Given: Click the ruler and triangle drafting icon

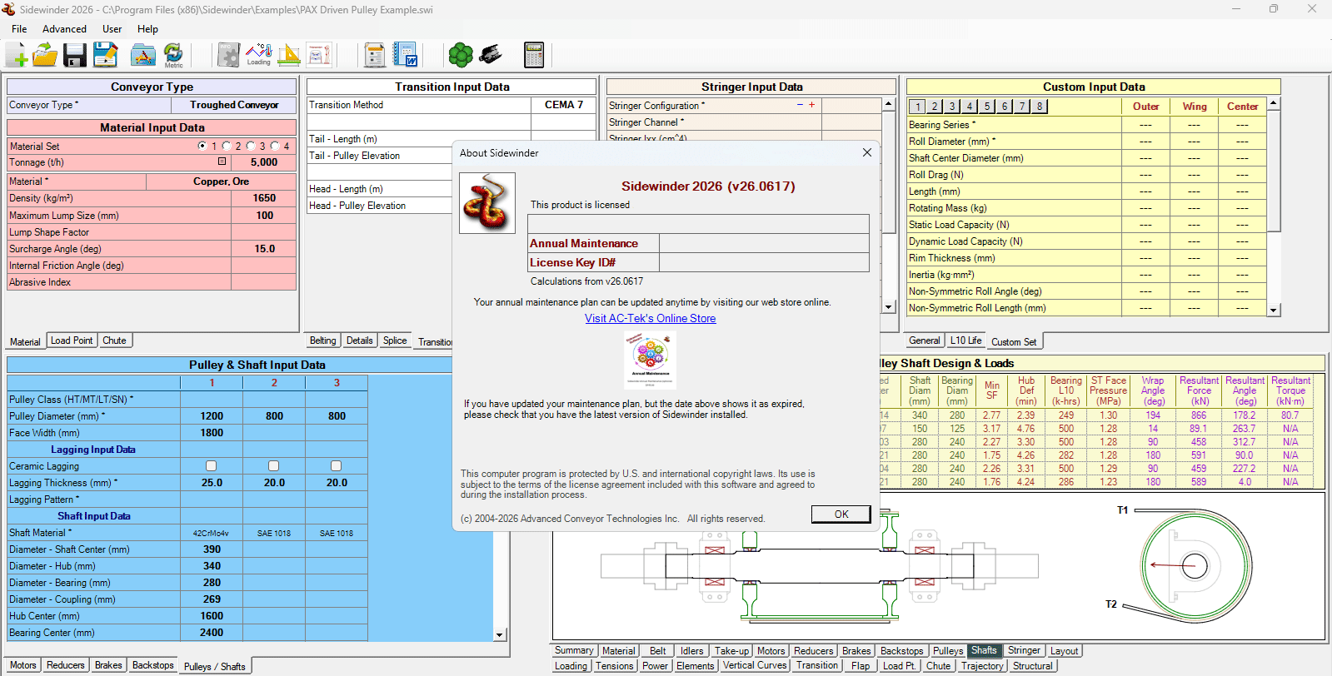Looking at the screenshot, I should click(x=289, y=56).
